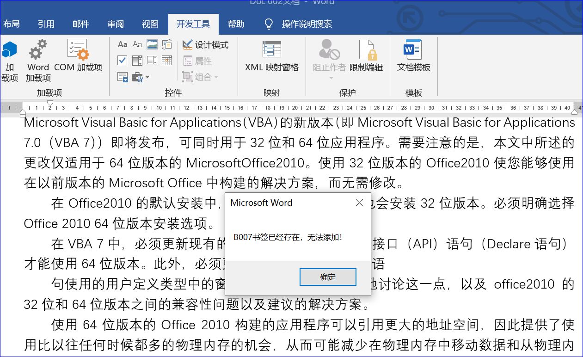Click the line starting with 使用 64 位版本的 Office 2010

313,325
